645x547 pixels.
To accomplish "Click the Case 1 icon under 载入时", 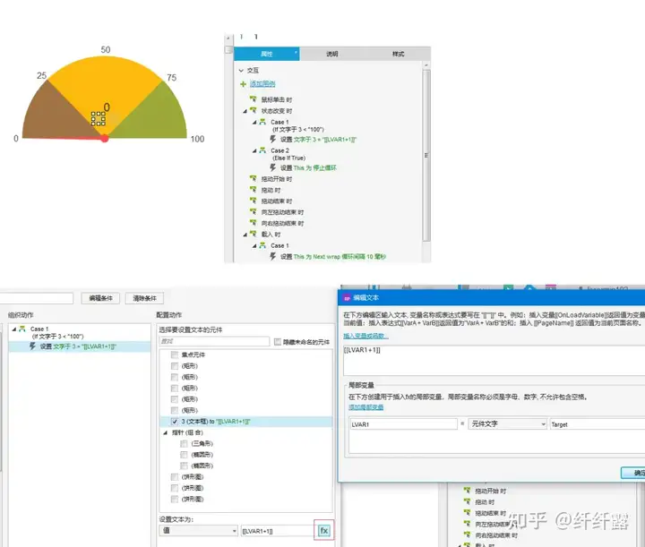I will tap(262, 245).
